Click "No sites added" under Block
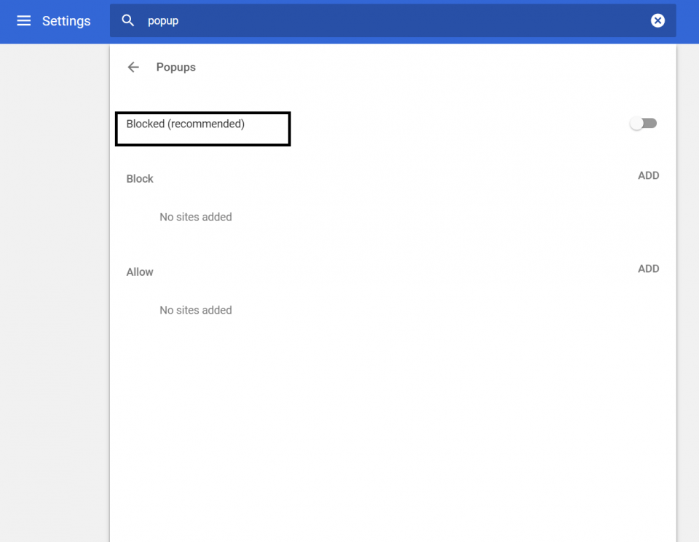Image resolution: width=699 pixels, height=542 pixels. coord(196,218)
